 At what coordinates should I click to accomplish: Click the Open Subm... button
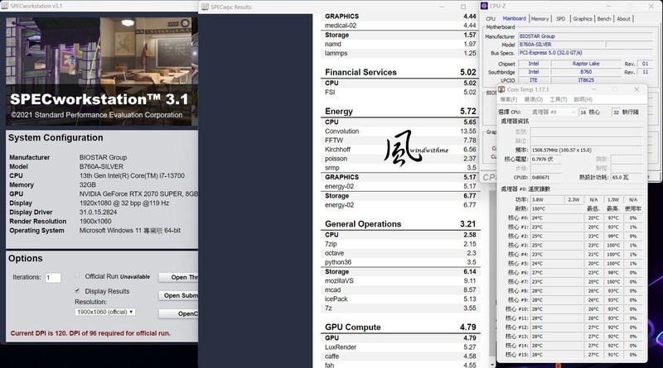click(x=178, y=295)
